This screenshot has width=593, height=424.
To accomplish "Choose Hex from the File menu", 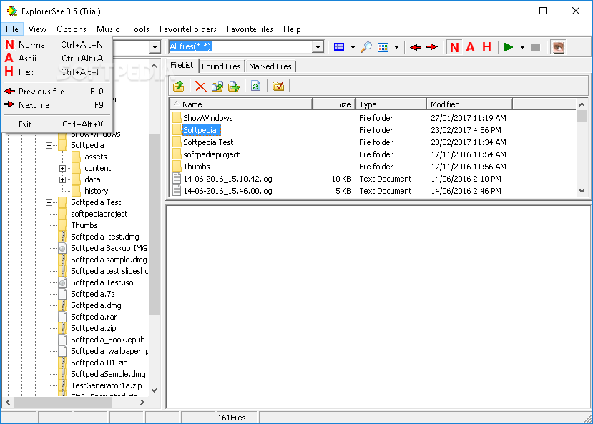I will pos(57,72).
